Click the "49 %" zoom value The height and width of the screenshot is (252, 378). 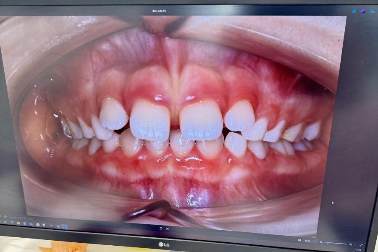click(x=307, y=241)
